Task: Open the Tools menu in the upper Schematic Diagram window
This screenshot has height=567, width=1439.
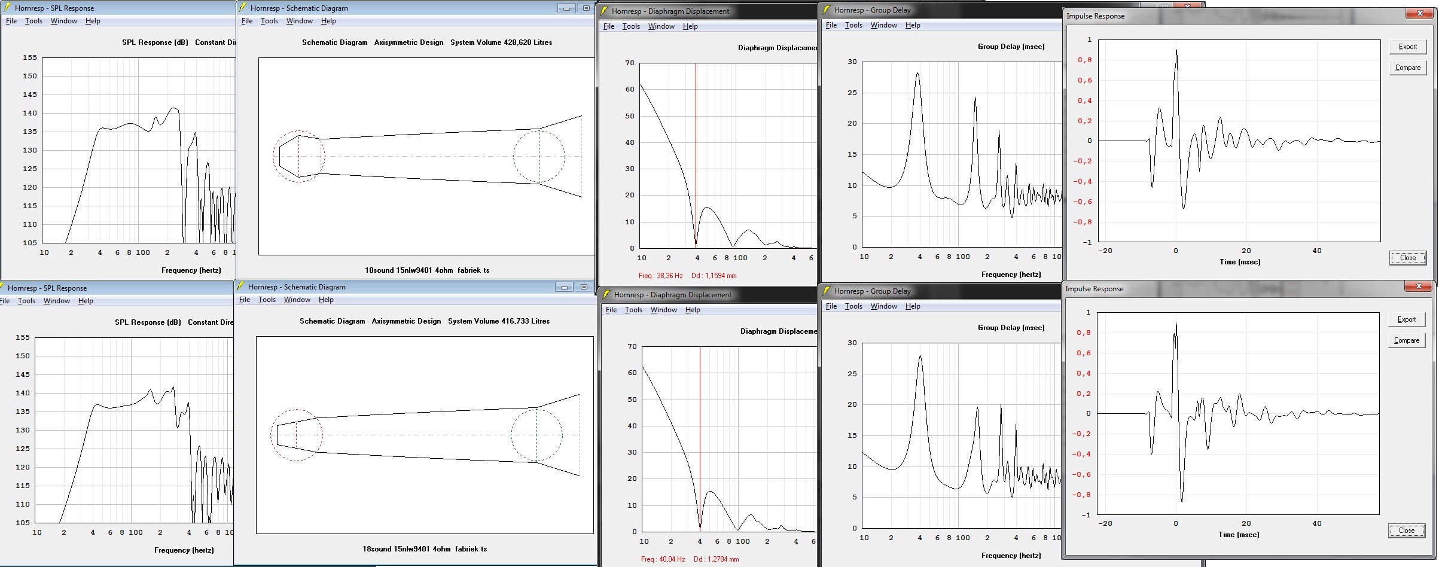Action: click(x=269, y=21)
